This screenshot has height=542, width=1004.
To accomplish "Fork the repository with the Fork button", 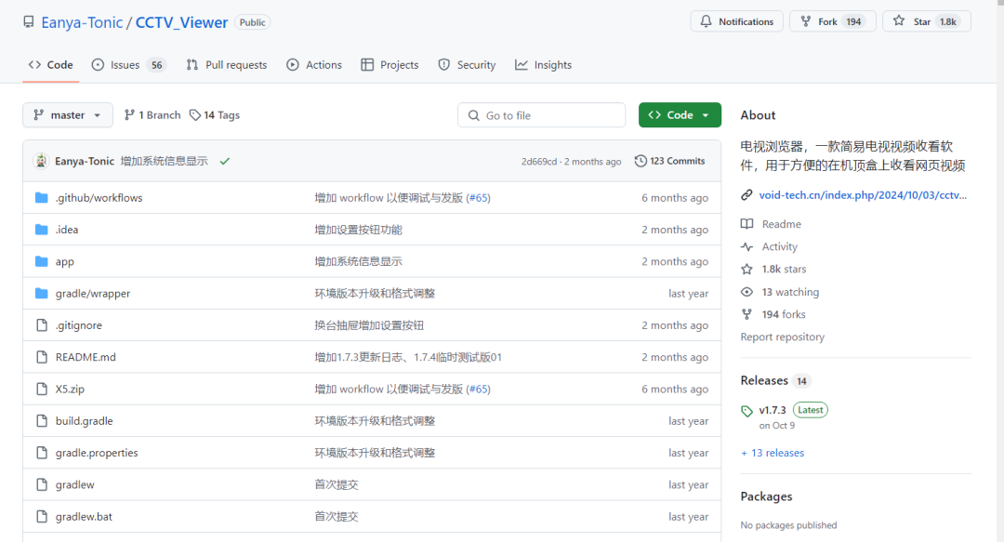I will tap(832, 21).
